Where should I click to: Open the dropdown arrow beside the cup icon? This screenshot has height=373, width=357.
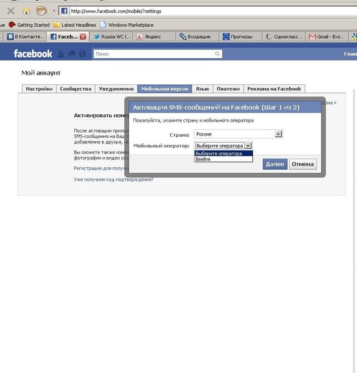(54, 11)
